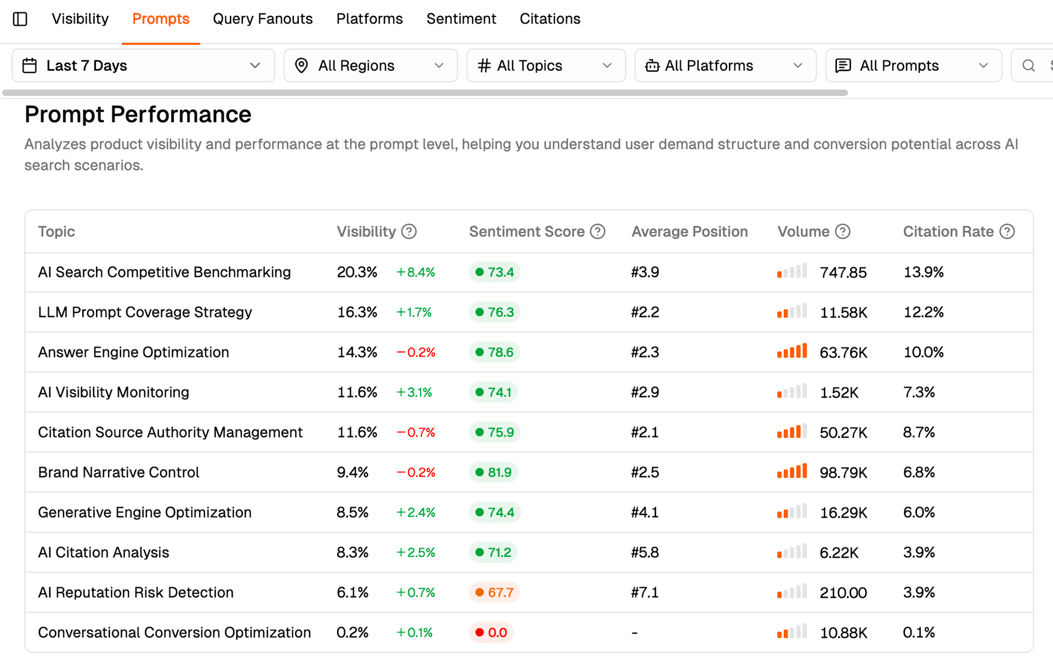Viewport: 1053px width, 665px height.
Task: Switch to the Citations tab
Action: (x=550, y=19)
